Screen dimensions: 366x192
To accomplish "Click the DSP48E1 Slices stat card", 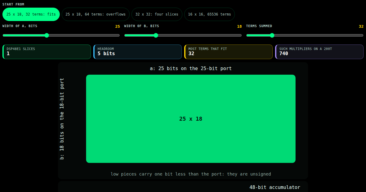I will tap(47, 52).
